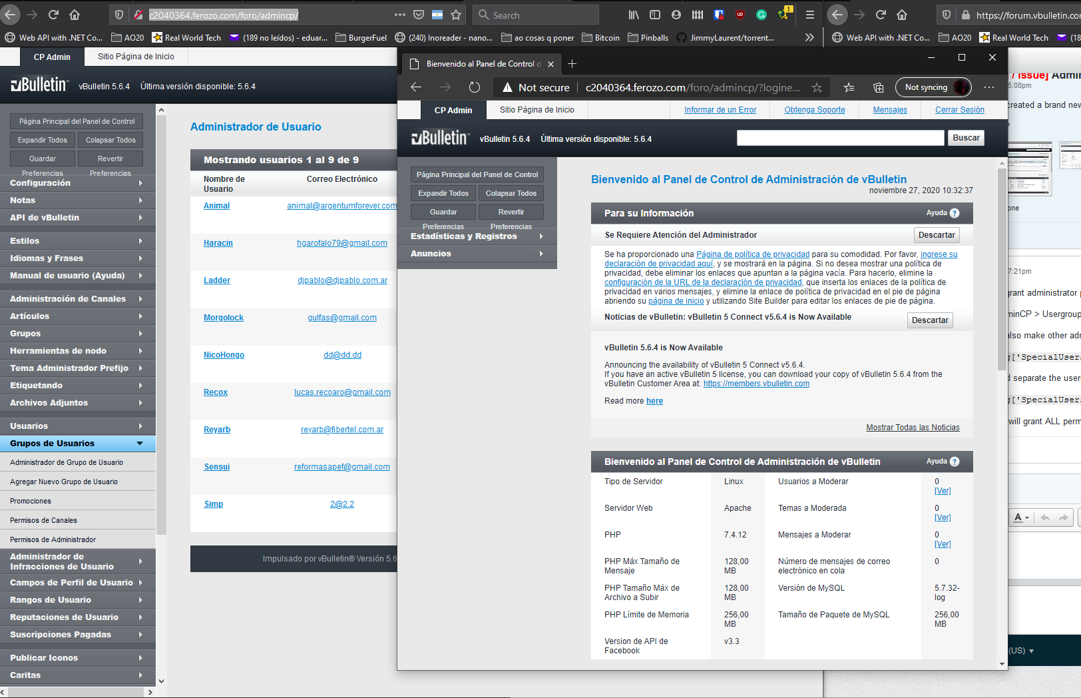The height and width of the screenshot is (698, 1081).
Task: Open user Morgolock in the user list
Action: coord(224,318)
